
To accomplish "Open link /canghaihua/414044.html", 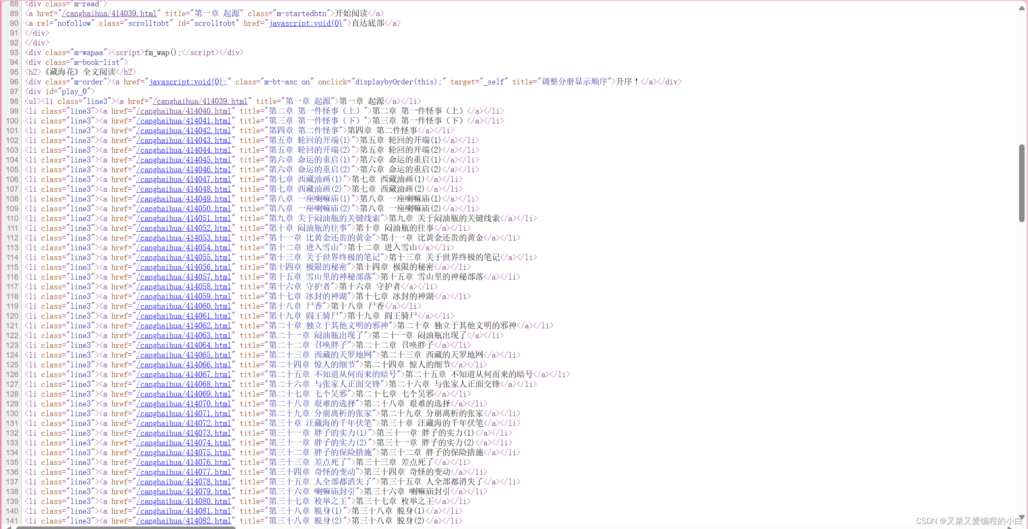I will (184, 150).
